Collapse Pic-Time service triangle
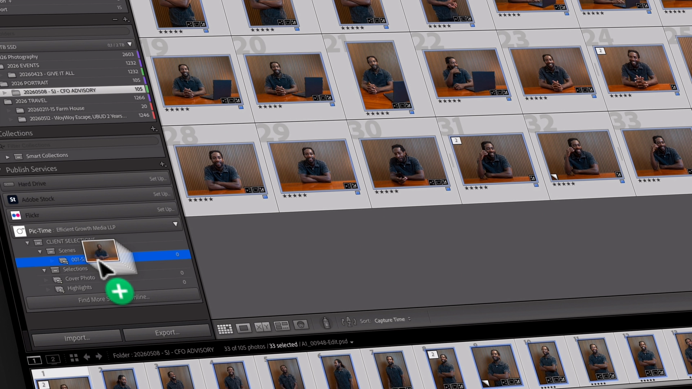Screen dimensions: 692x389 [175, 224]
